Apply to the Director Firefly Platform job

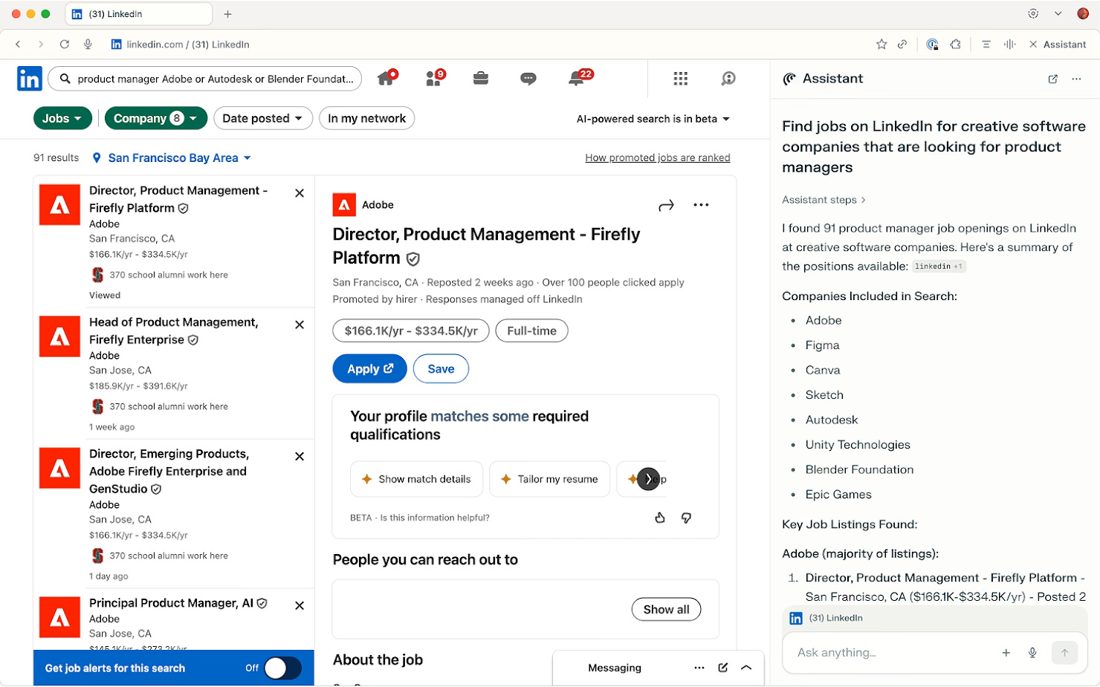click(x=369, y=368)
